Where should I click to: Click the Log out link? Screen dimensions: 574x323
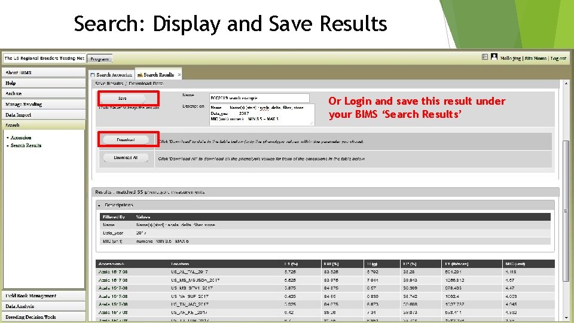click(558, 58)
